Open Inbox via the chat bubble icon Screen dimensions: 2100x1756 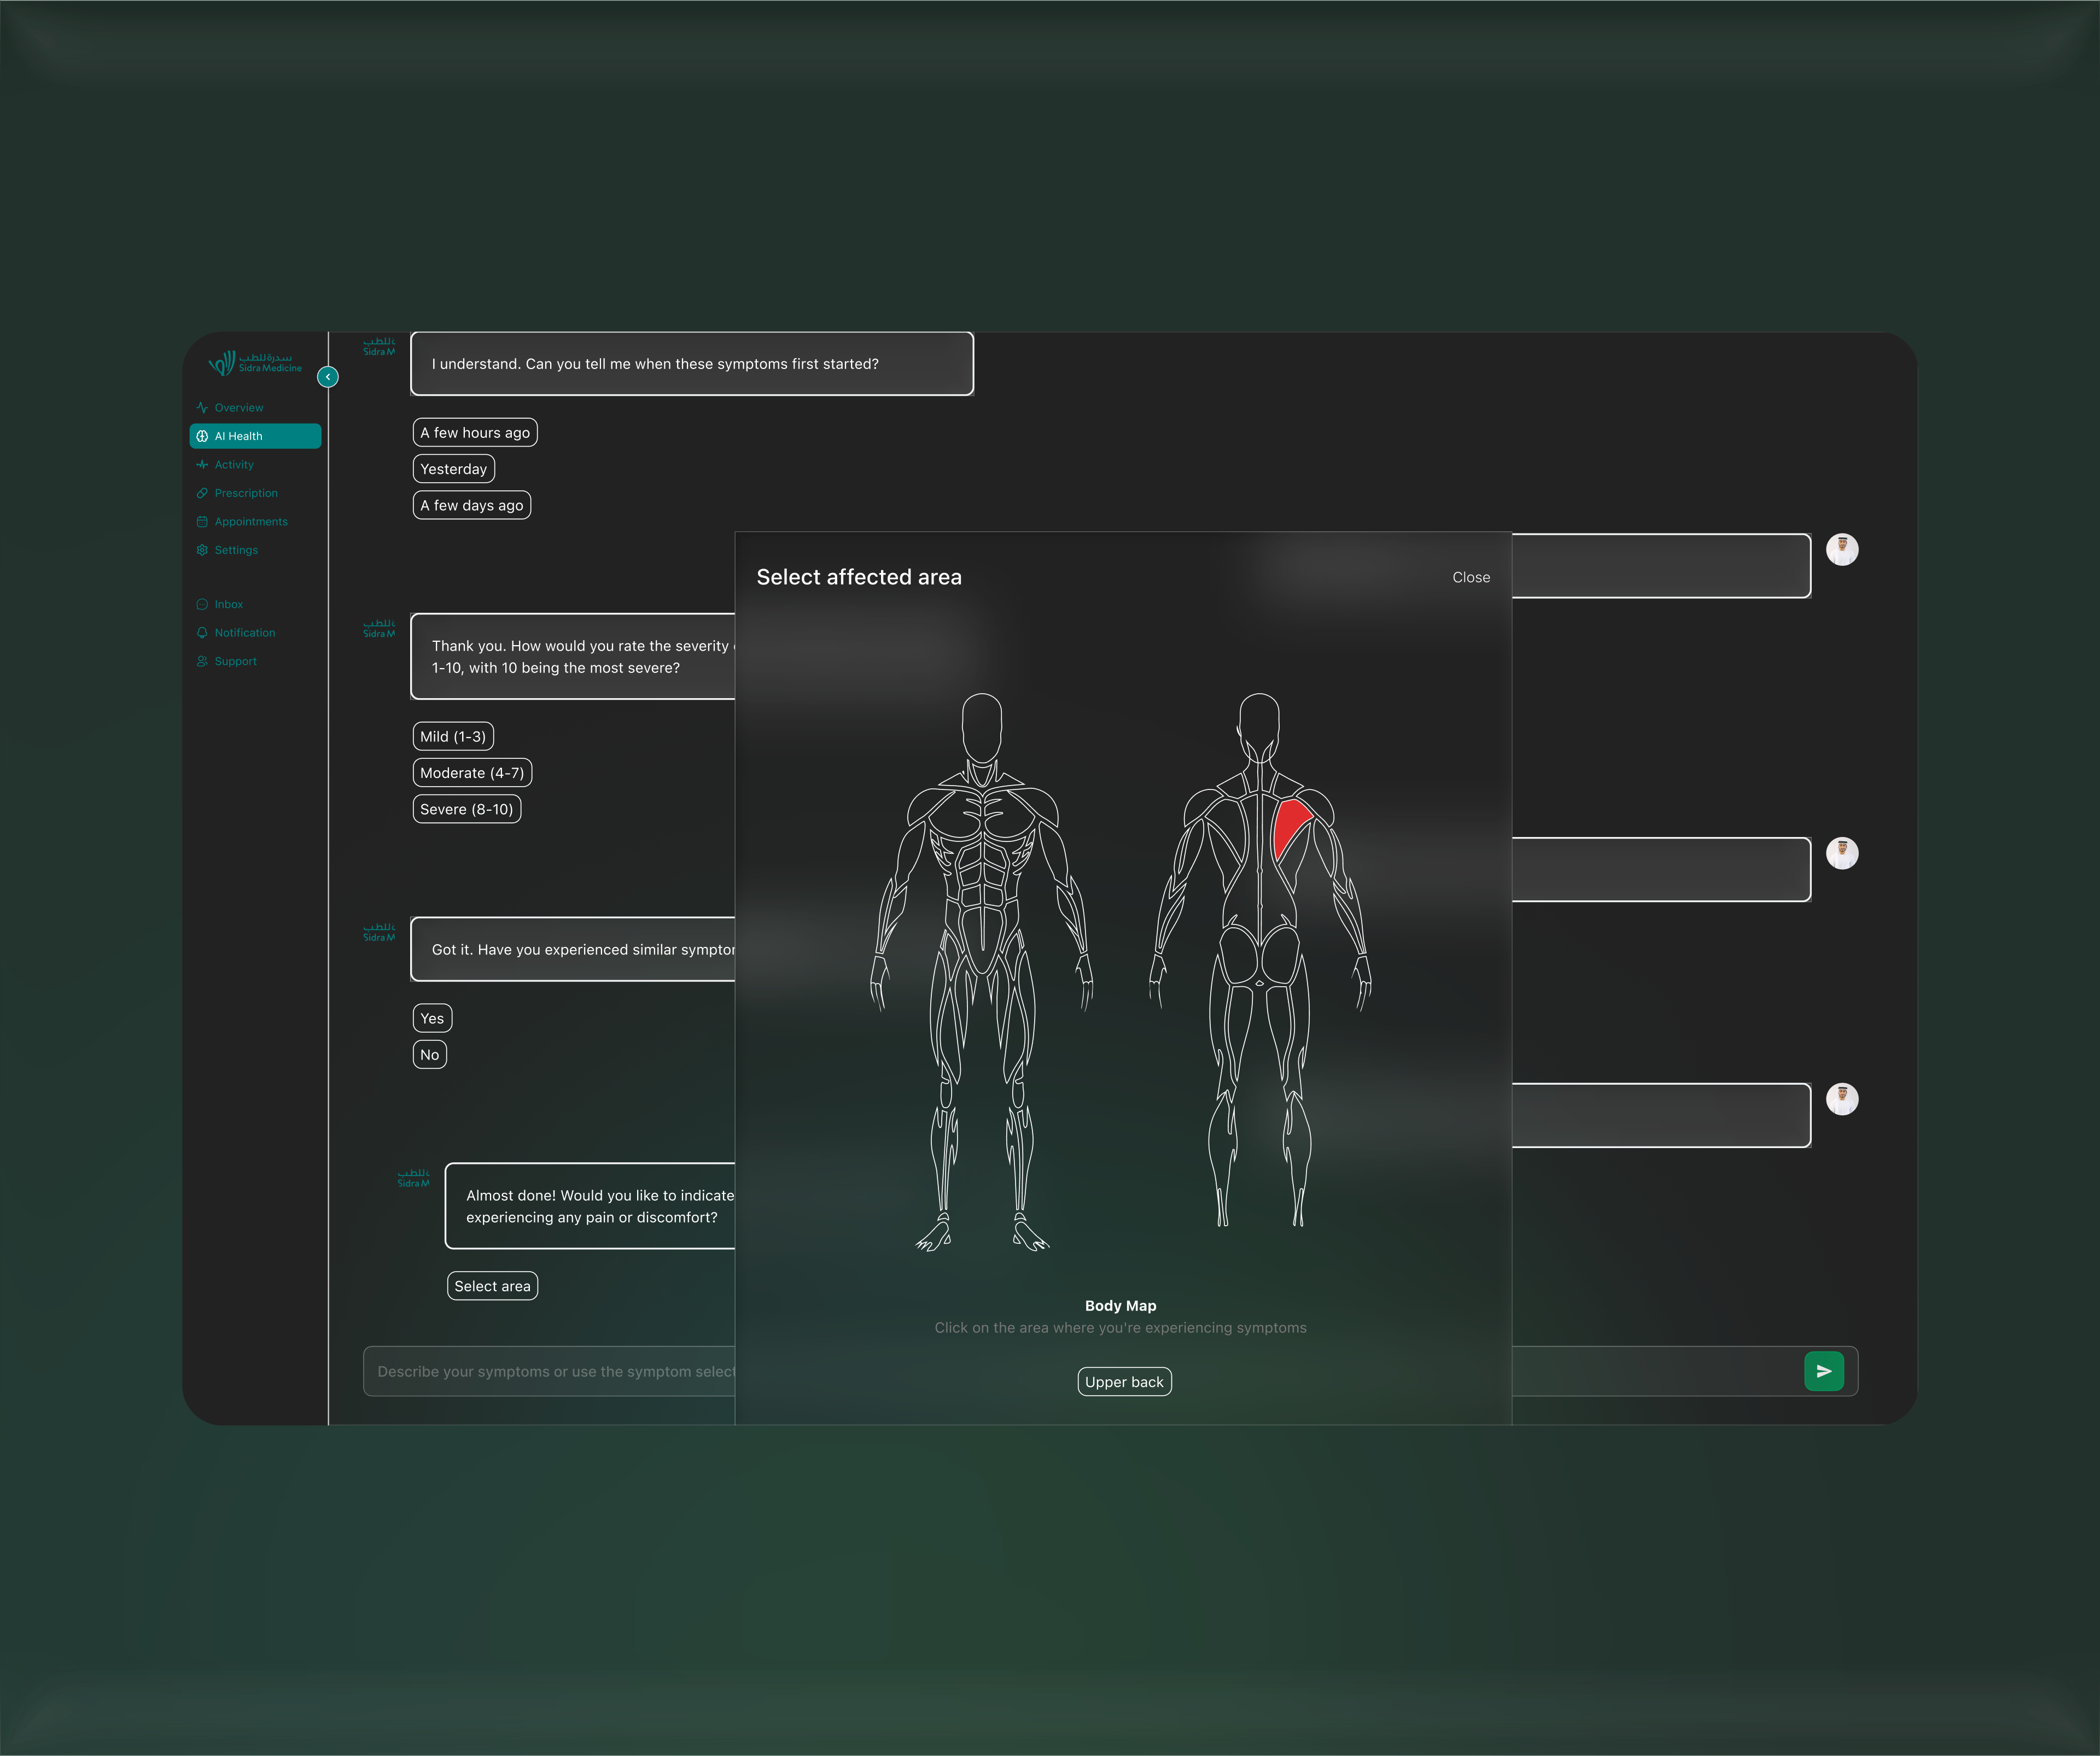(203, 604)
